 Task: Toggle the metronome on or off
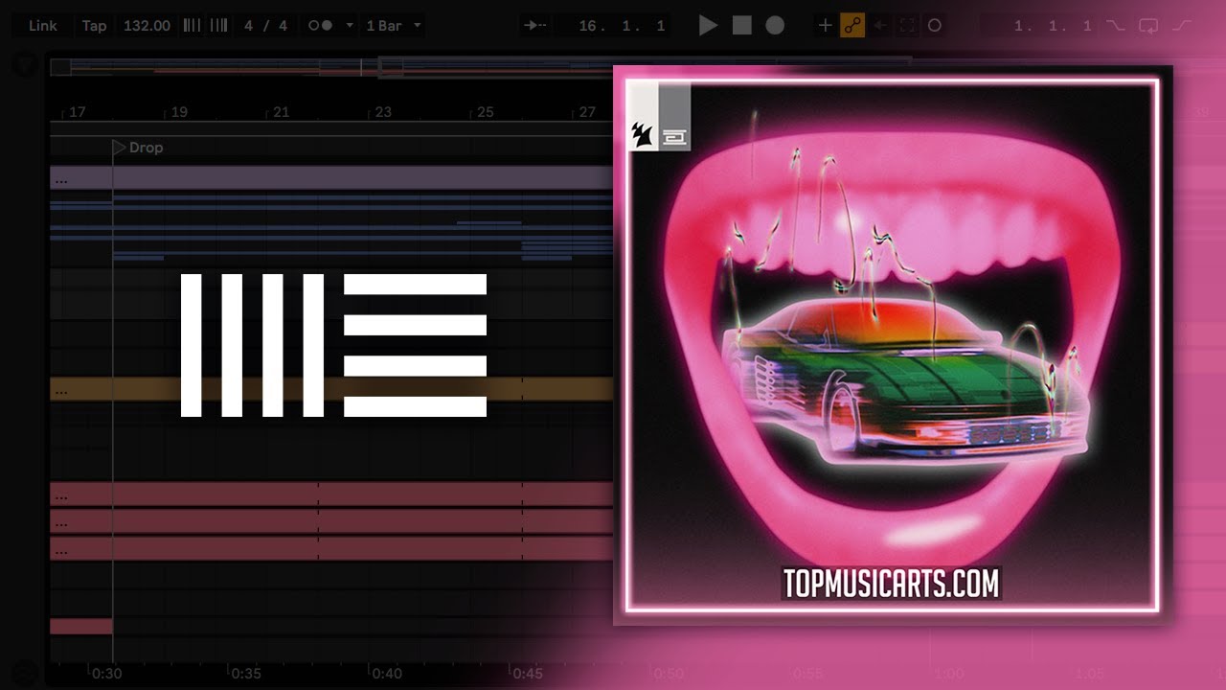click(x=320, y=26)
